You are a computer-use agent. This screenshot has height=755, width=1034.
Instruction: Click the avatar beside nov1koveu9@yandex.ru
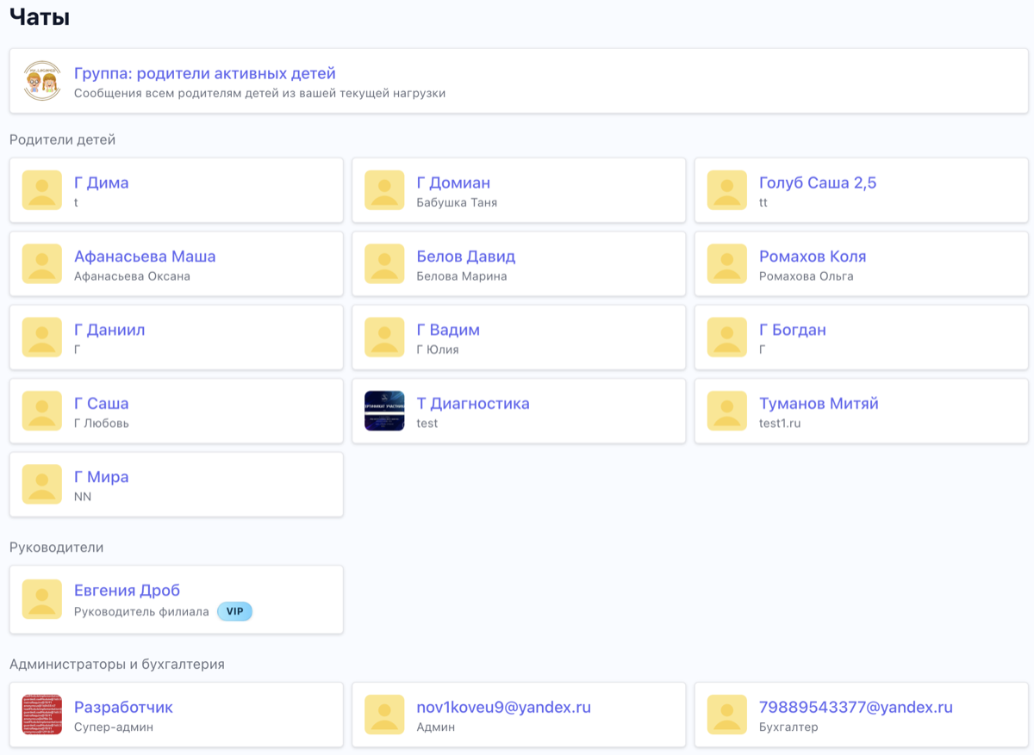384,715
